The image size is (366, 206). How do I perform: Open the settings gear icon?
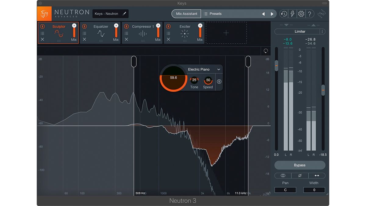coord(301,14)
